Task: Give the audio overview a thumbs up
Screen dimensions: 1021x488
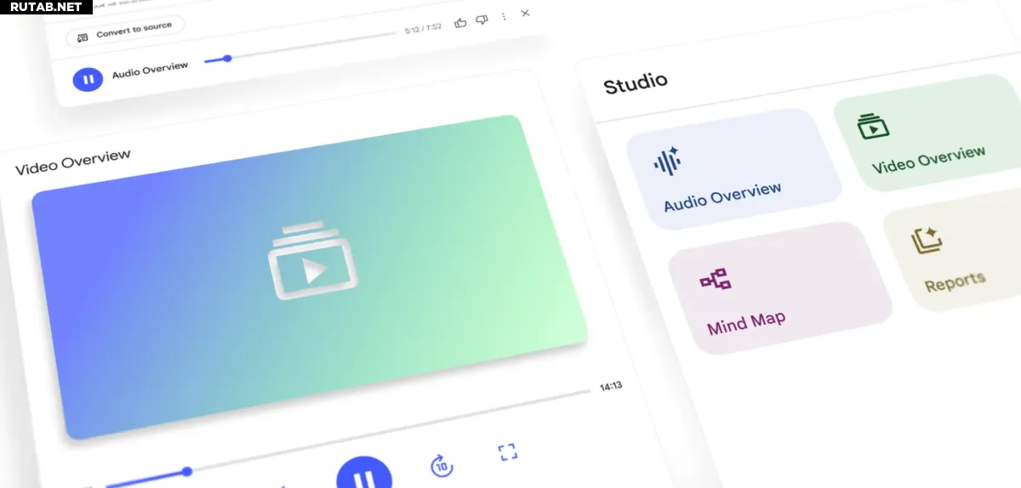Action: tap(460, 22)
